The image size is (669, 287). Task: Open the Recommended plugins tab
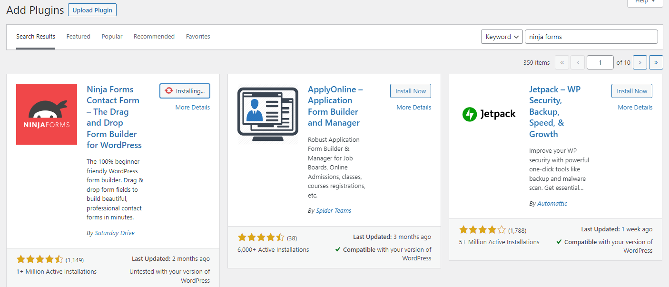(154, 37)
